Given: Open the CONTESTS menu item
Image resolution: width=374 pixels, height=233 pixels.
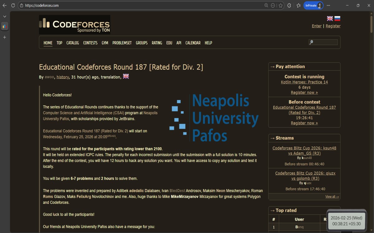Looking at the screenshot, I should [x=90, y=43].
